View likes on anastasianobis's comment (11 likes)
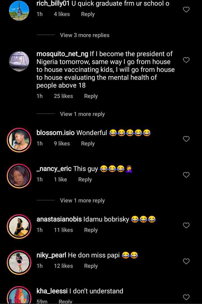 point(63,230)
